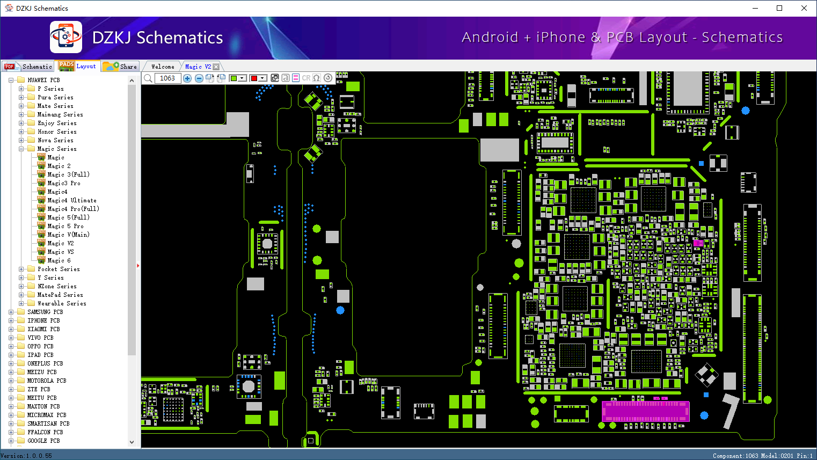Expand the Pocket Series folder

tap(21, 269)
